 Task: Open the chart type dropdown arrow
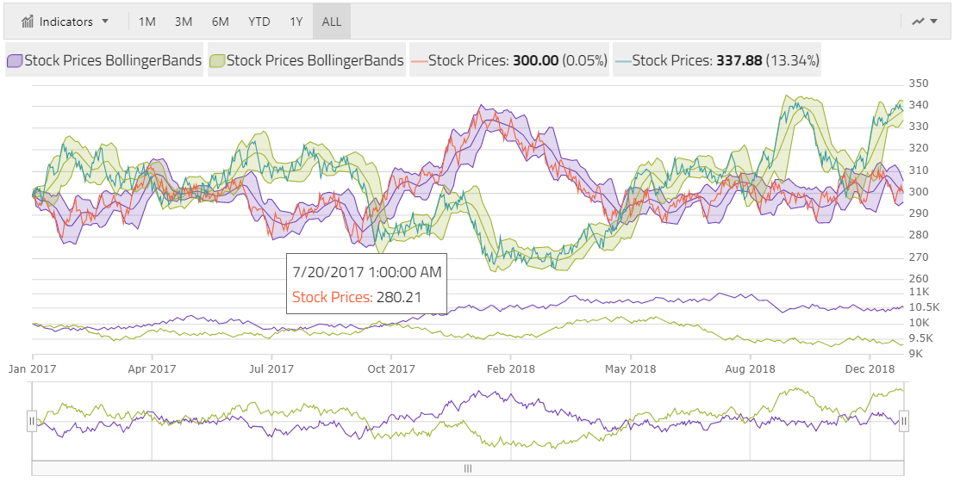934,22
